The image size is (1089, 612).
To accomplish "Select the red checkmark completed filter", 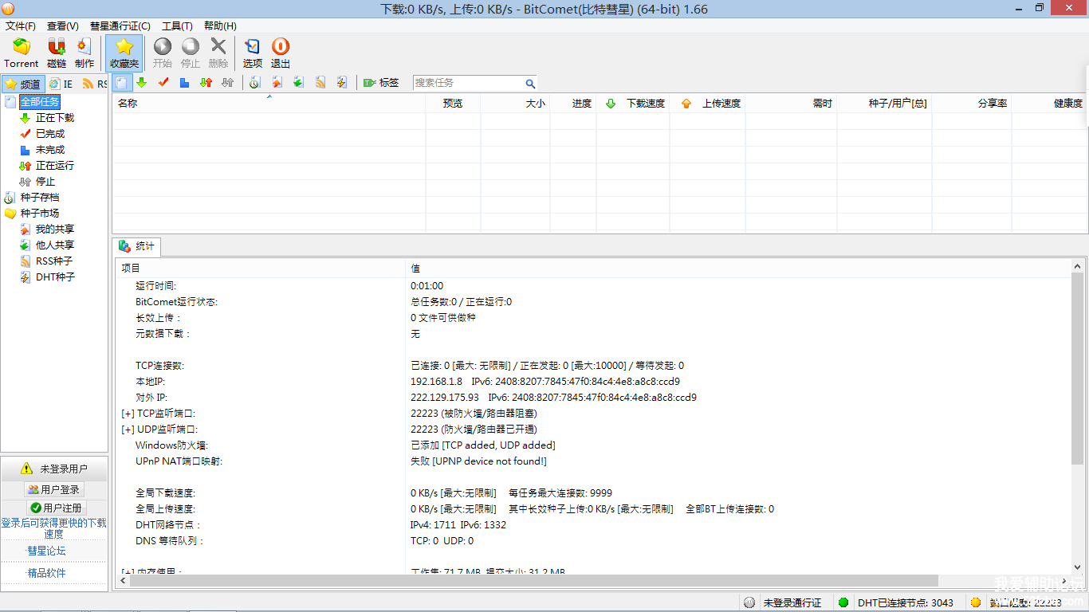I will point(163,83).
